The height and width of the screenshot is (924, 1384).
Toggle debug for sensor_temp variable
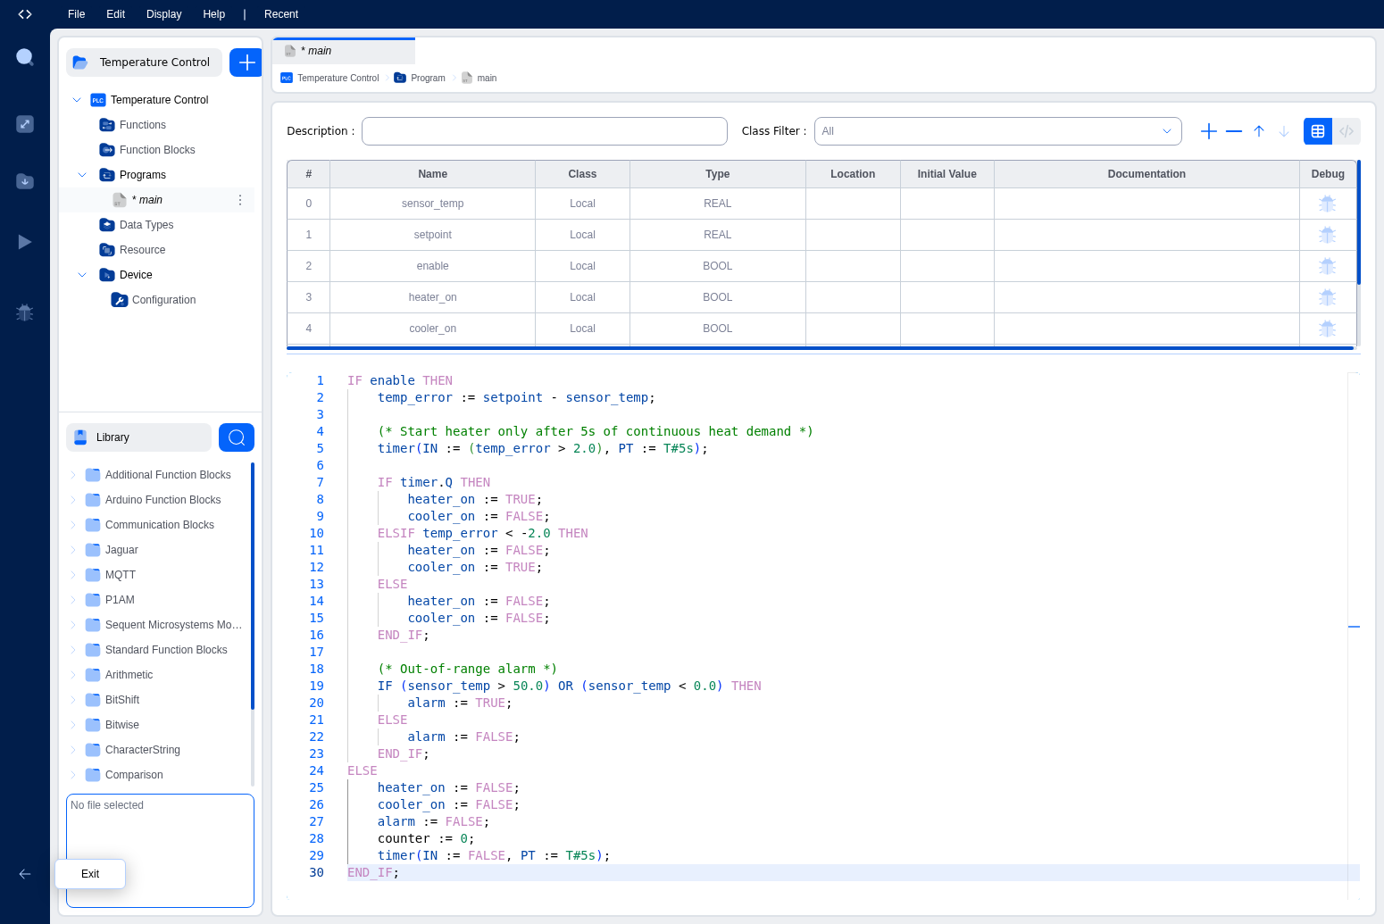pyautogui.click(x=1328, y=204)
